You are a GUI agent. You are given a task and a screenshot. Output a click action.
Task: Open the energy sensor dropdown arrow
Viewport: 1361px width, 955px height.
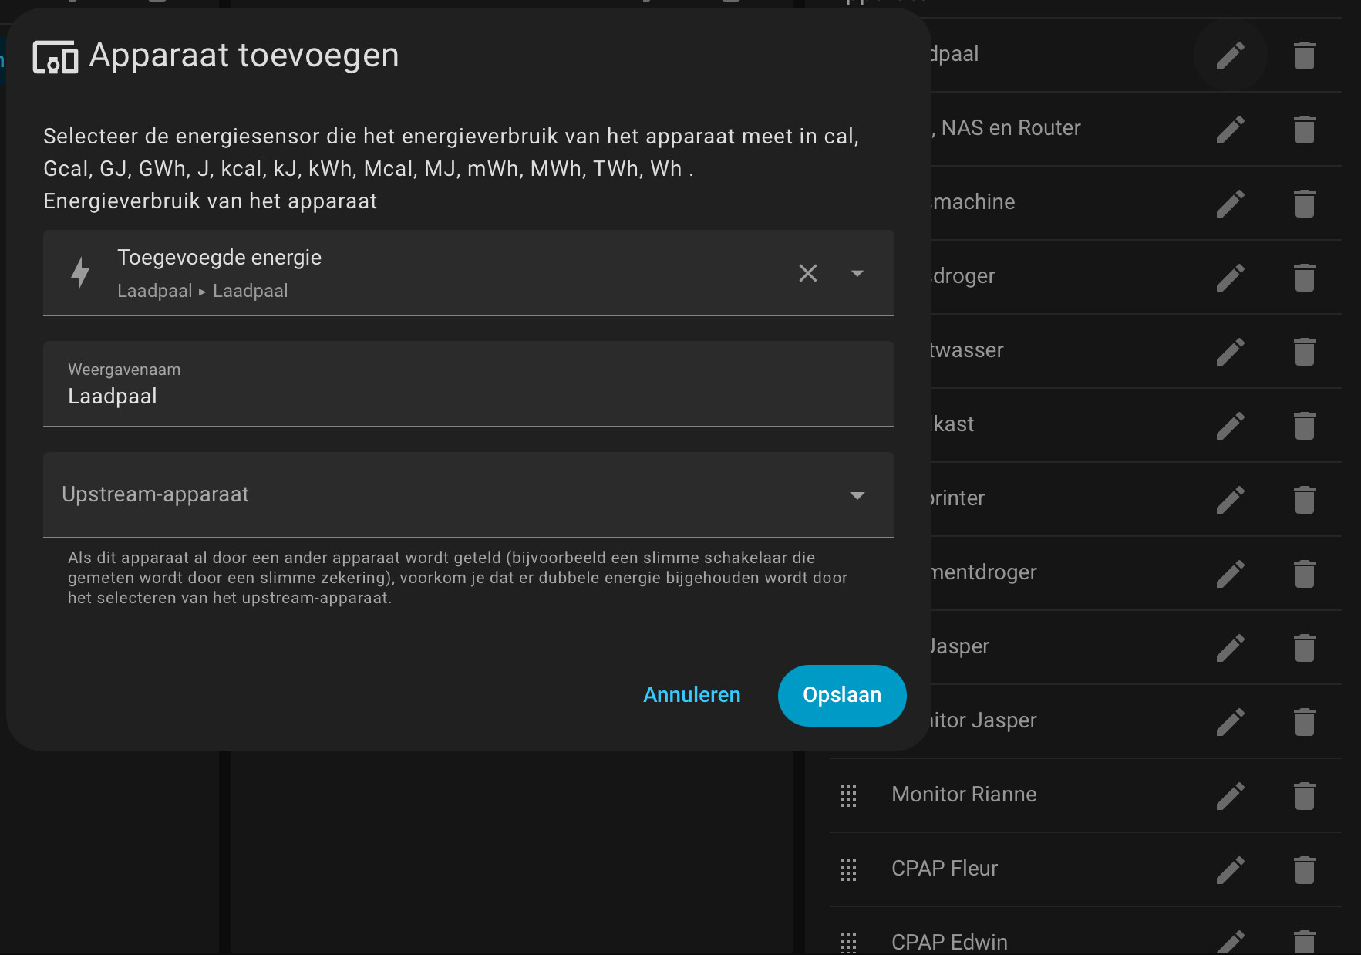857,273
